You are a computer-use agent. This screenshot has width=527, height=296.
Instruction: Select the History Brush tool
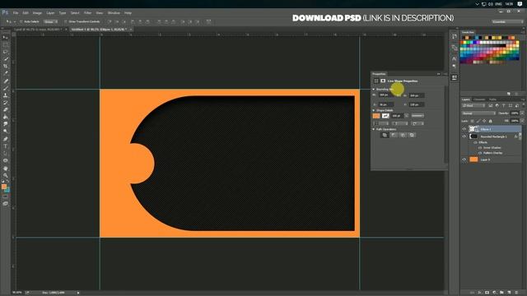click(6, 103)
